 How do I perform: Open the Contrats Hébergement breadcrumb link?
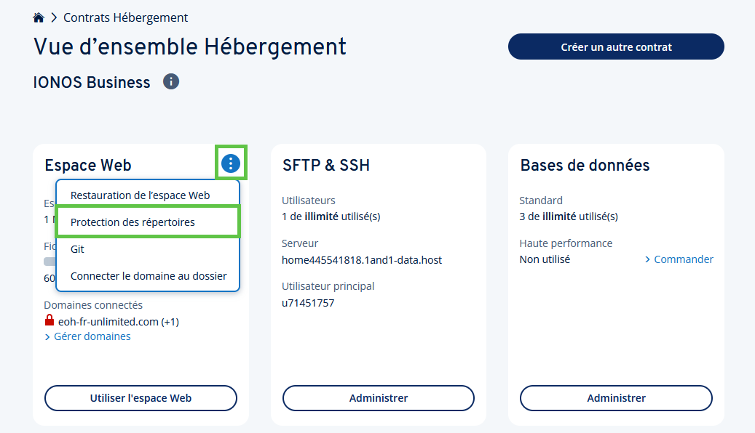pos(125,17)
